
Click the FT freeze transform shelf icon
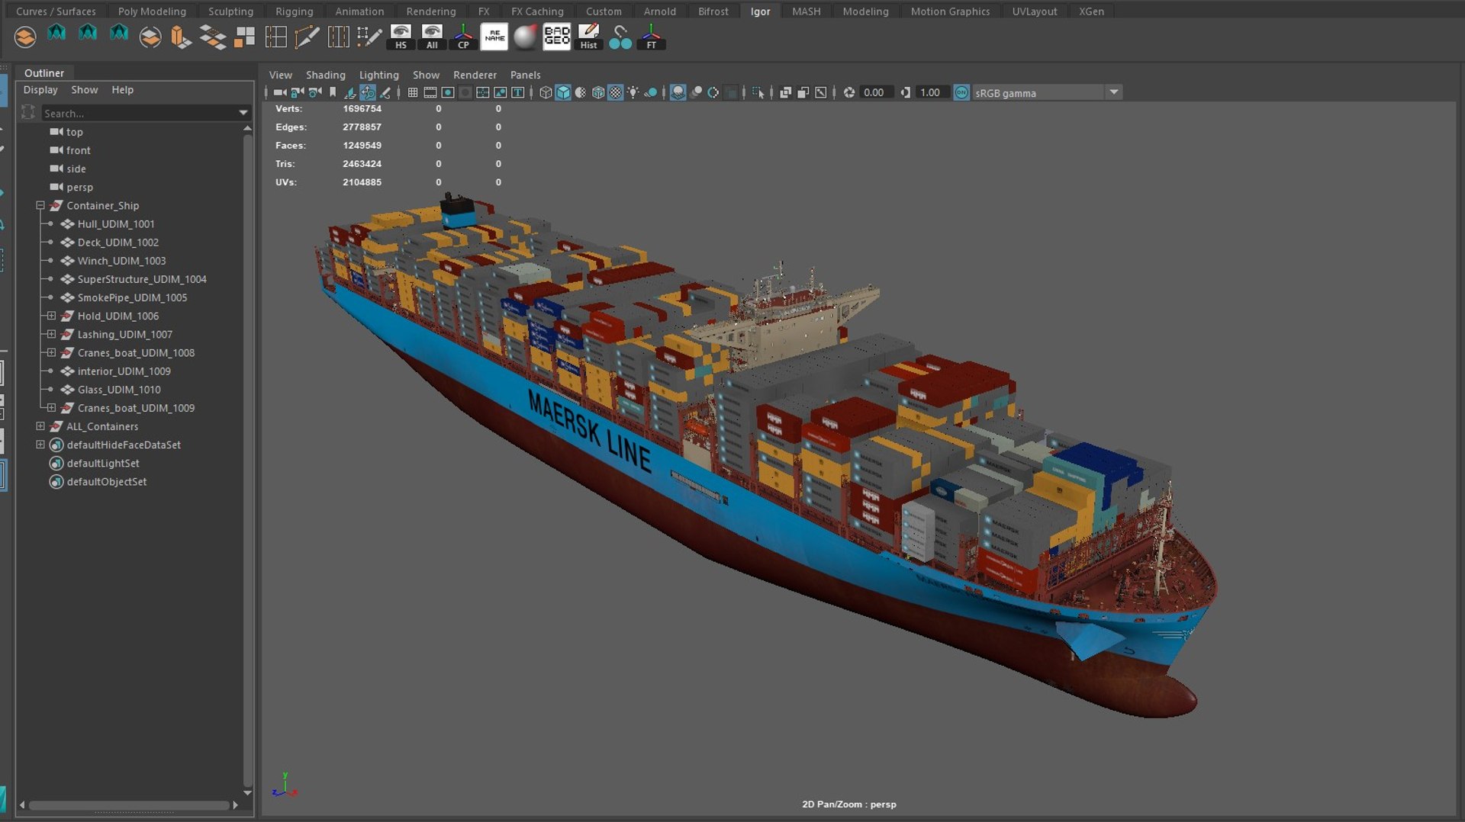tap(651, 37)
